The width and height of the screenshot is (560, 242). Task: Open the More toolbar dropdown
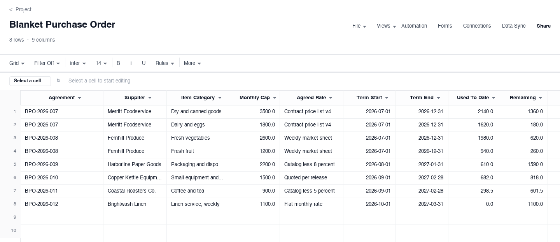pyautogui.click(x=192, y=63)
